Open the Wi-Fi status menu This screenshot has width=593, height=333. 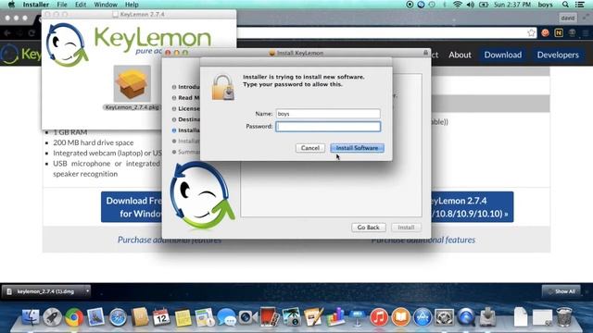(x=457, y=5)
